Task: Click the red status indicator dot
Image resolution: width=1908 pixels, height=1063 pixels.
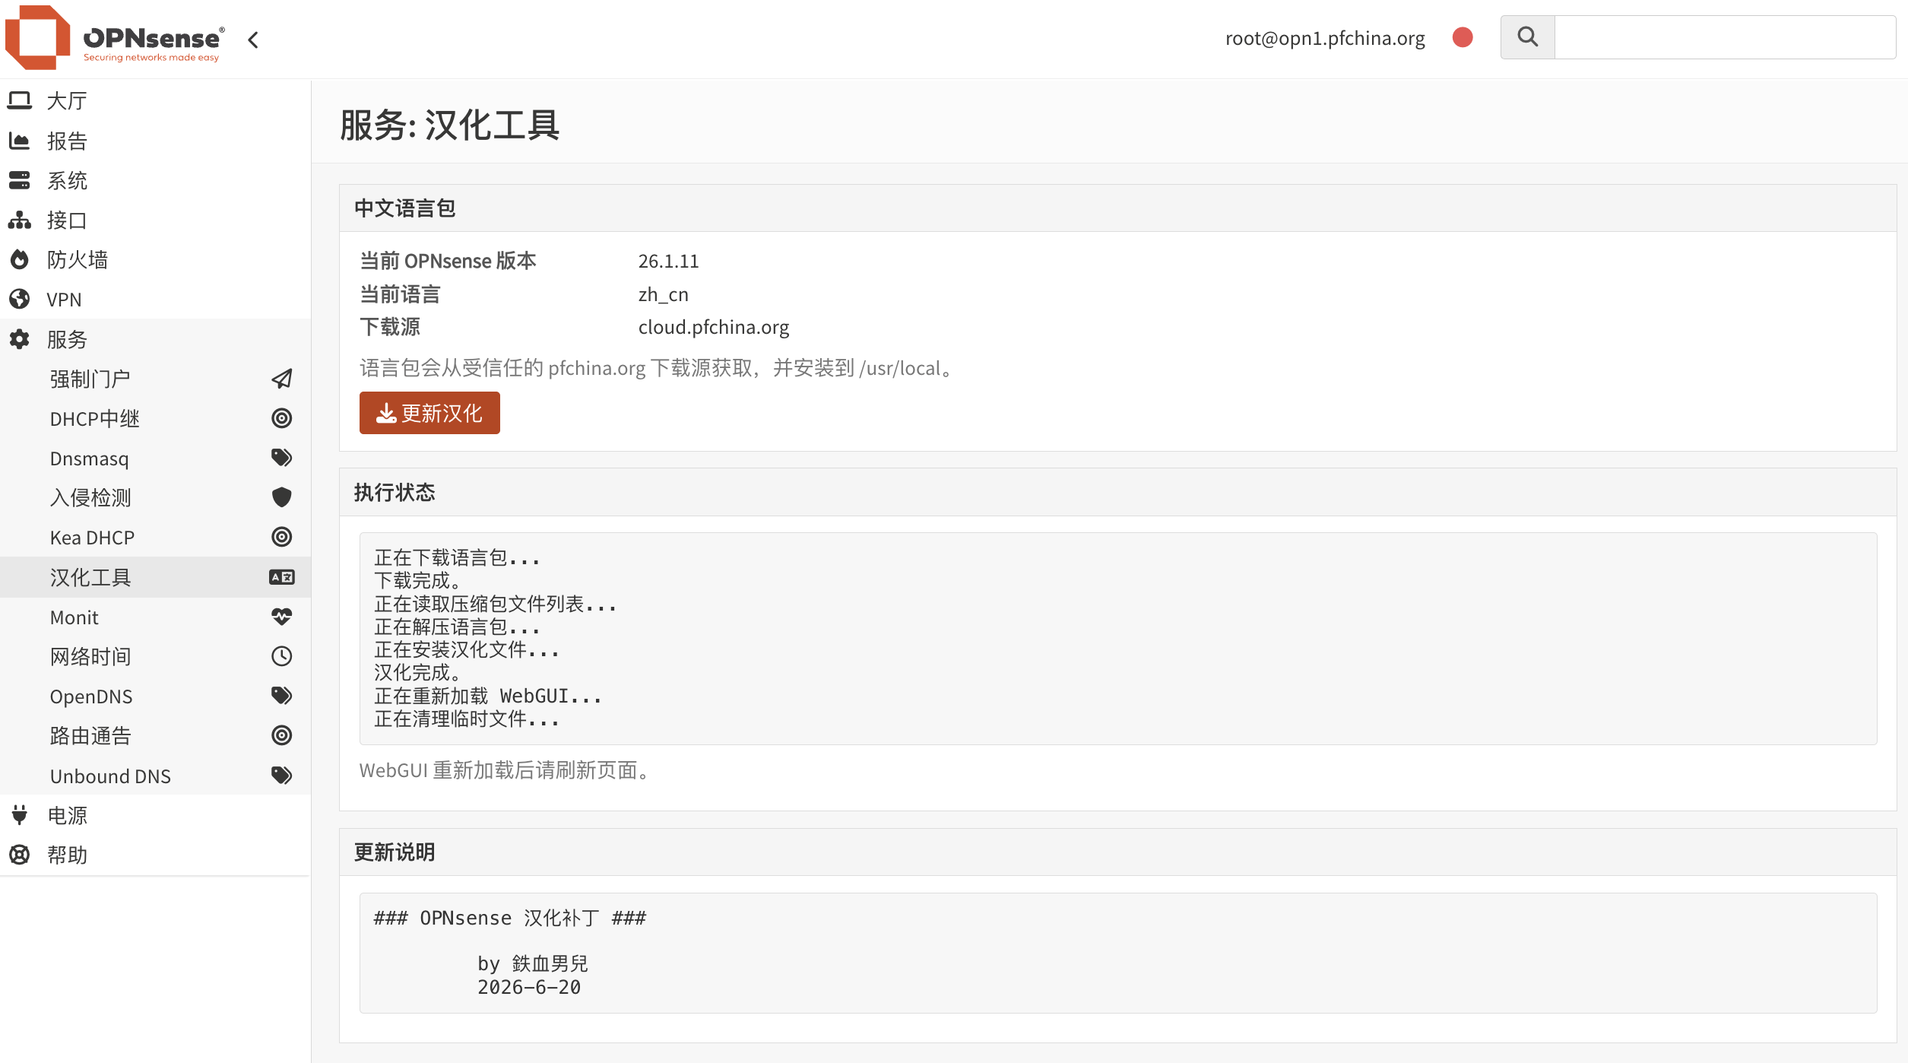Action: pyautogui.click(x=1463, y=37)
